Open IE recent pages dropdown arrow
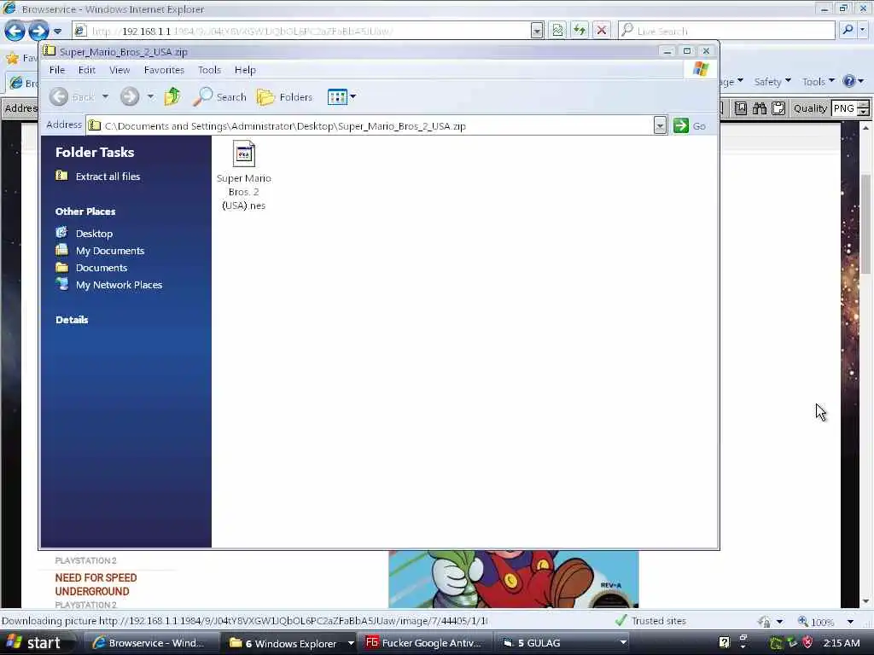Viewport: 874px width, 655px height. [57, 32]
